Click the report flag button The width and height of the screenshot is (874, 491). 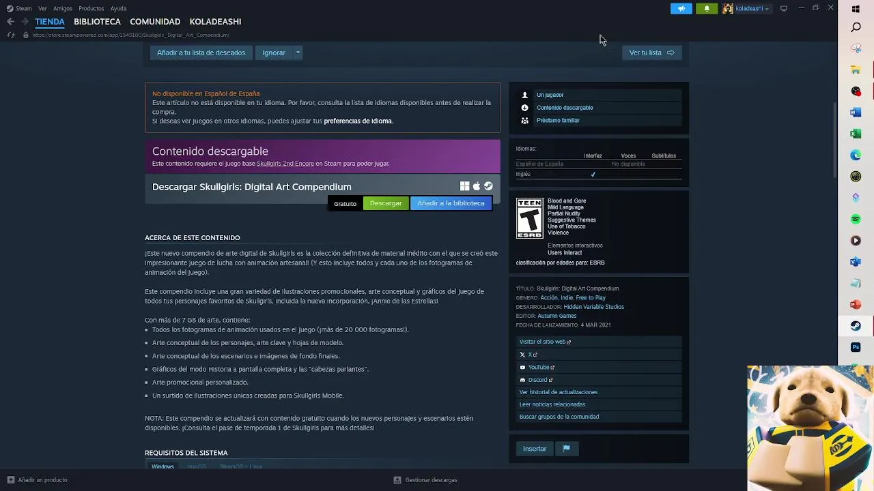pos(566,449)
